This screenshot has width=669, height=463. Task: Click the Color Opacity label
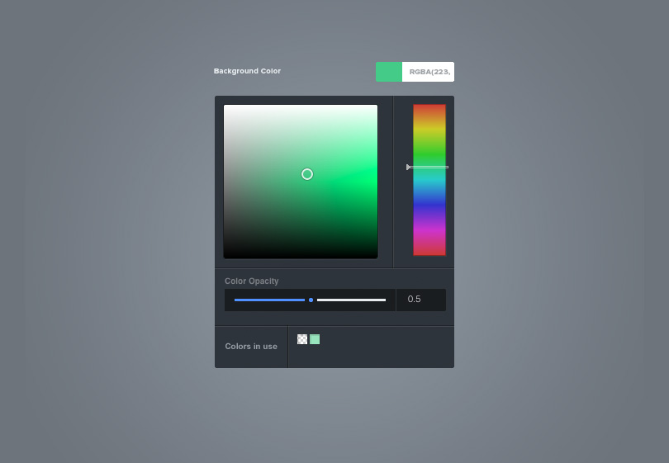pos(252,281)
